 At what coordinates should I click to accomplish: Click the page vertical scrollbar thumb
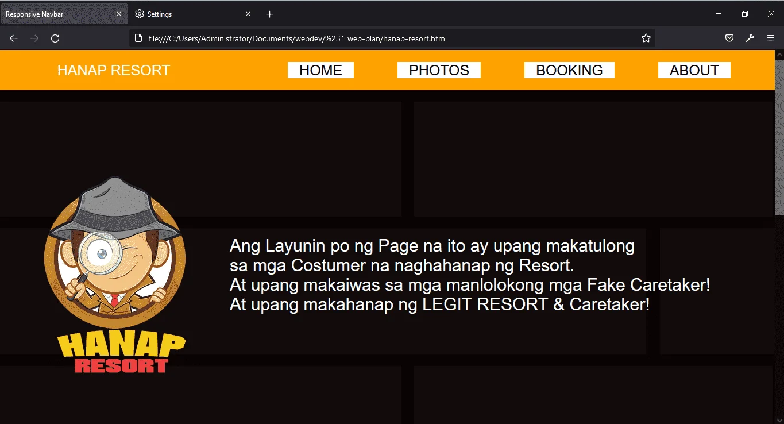779,137
